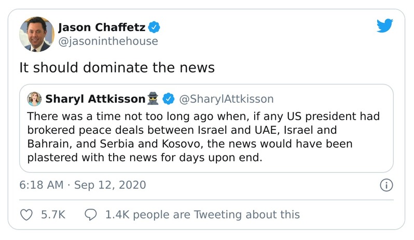Open the tweet info icon

pos(386,185)
